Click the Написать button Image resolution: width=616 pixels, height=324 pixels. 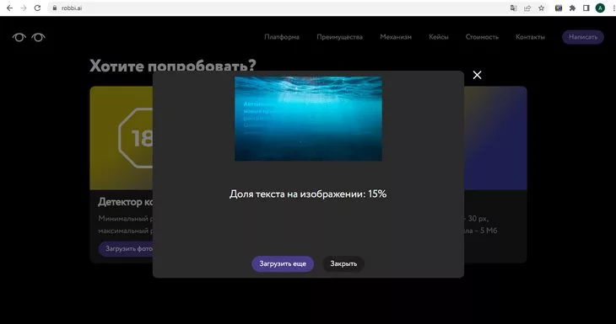[583, 37]
